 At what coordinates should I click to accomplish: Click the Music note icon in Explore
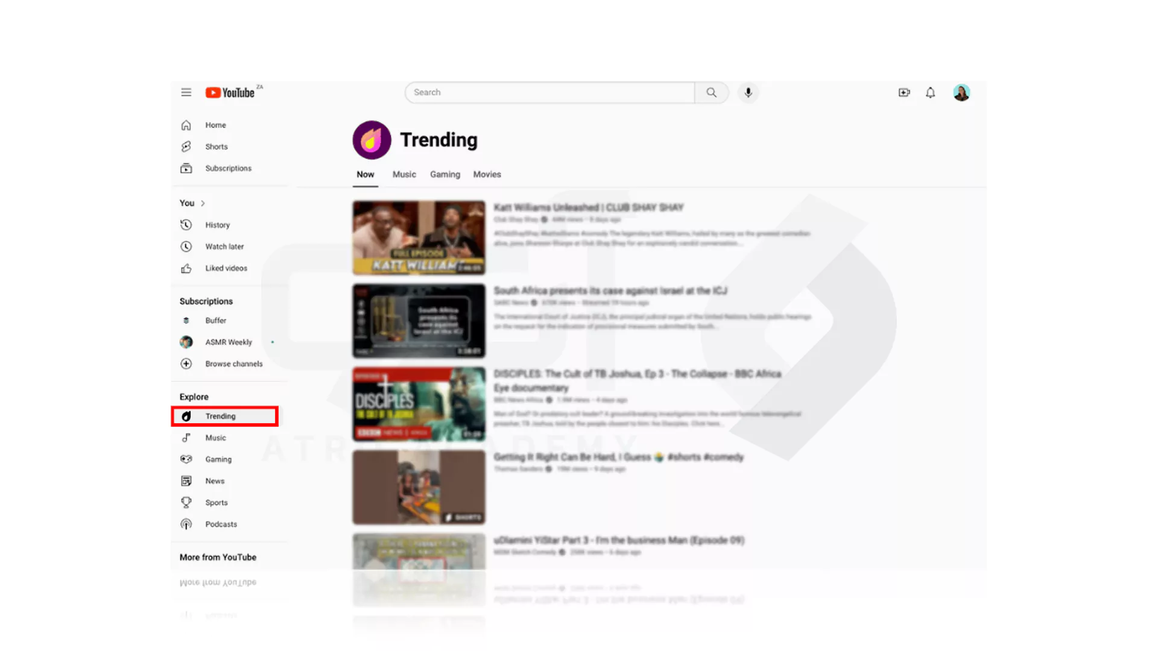click(x=186, y=438)
